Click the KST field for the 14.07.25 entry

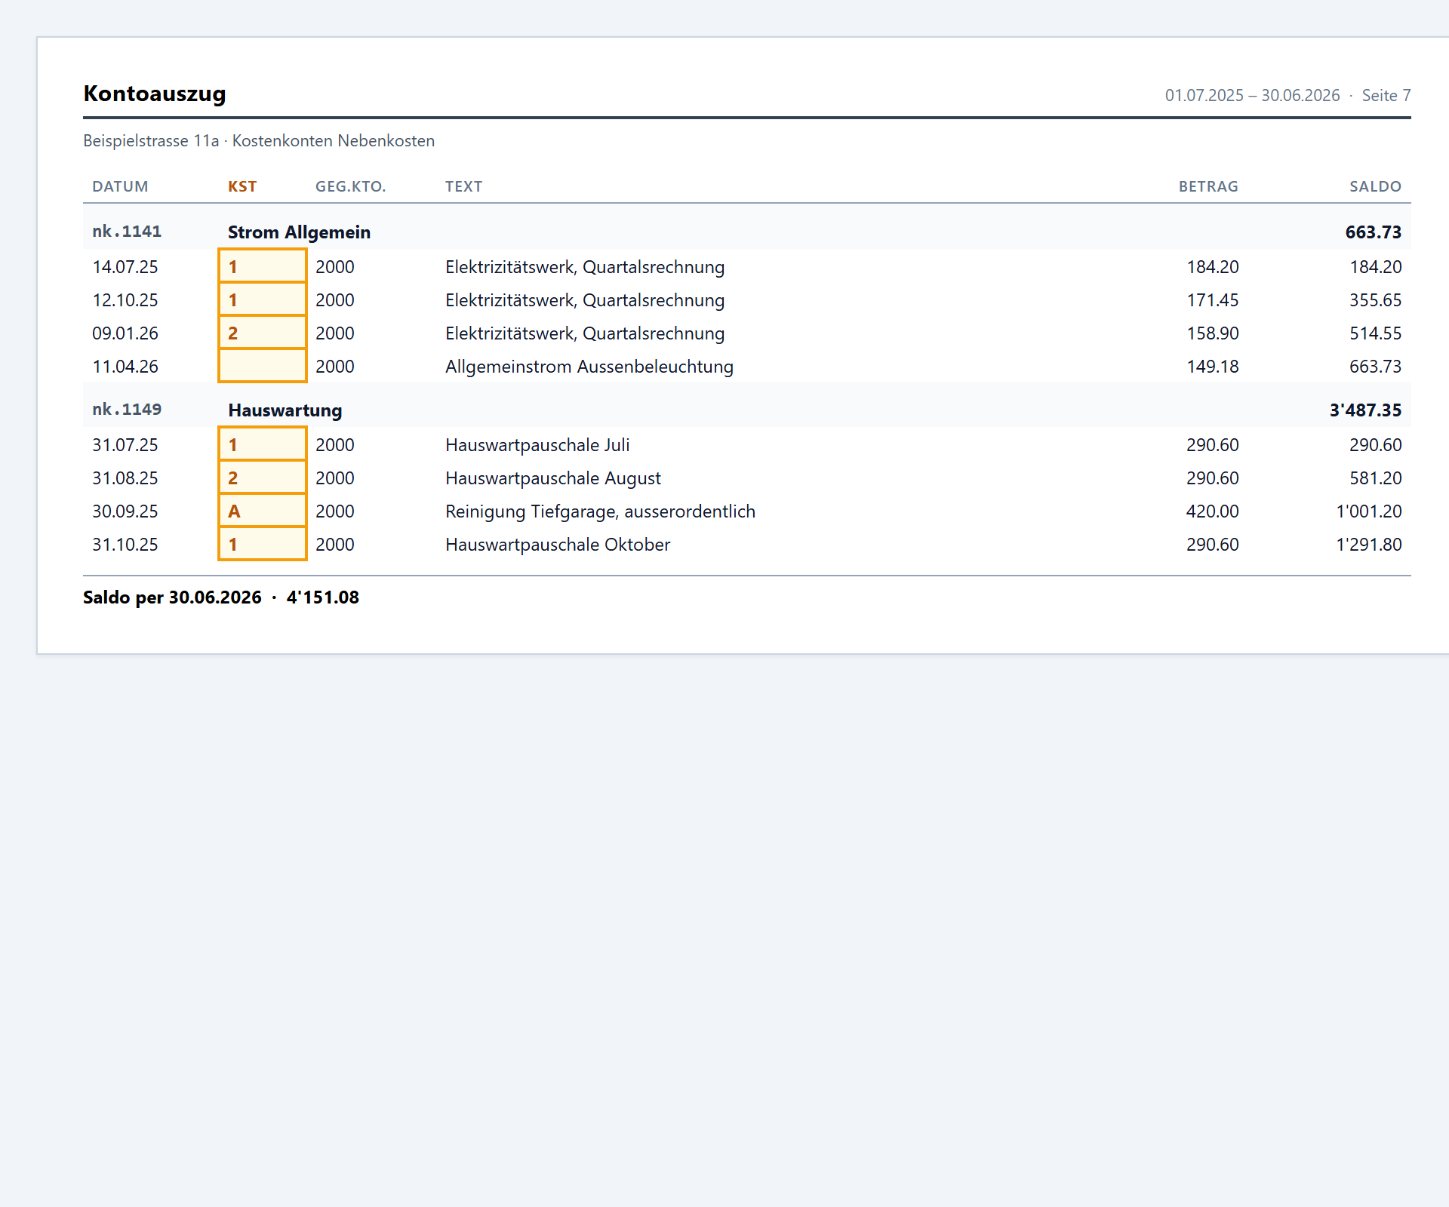click(263, 266)
